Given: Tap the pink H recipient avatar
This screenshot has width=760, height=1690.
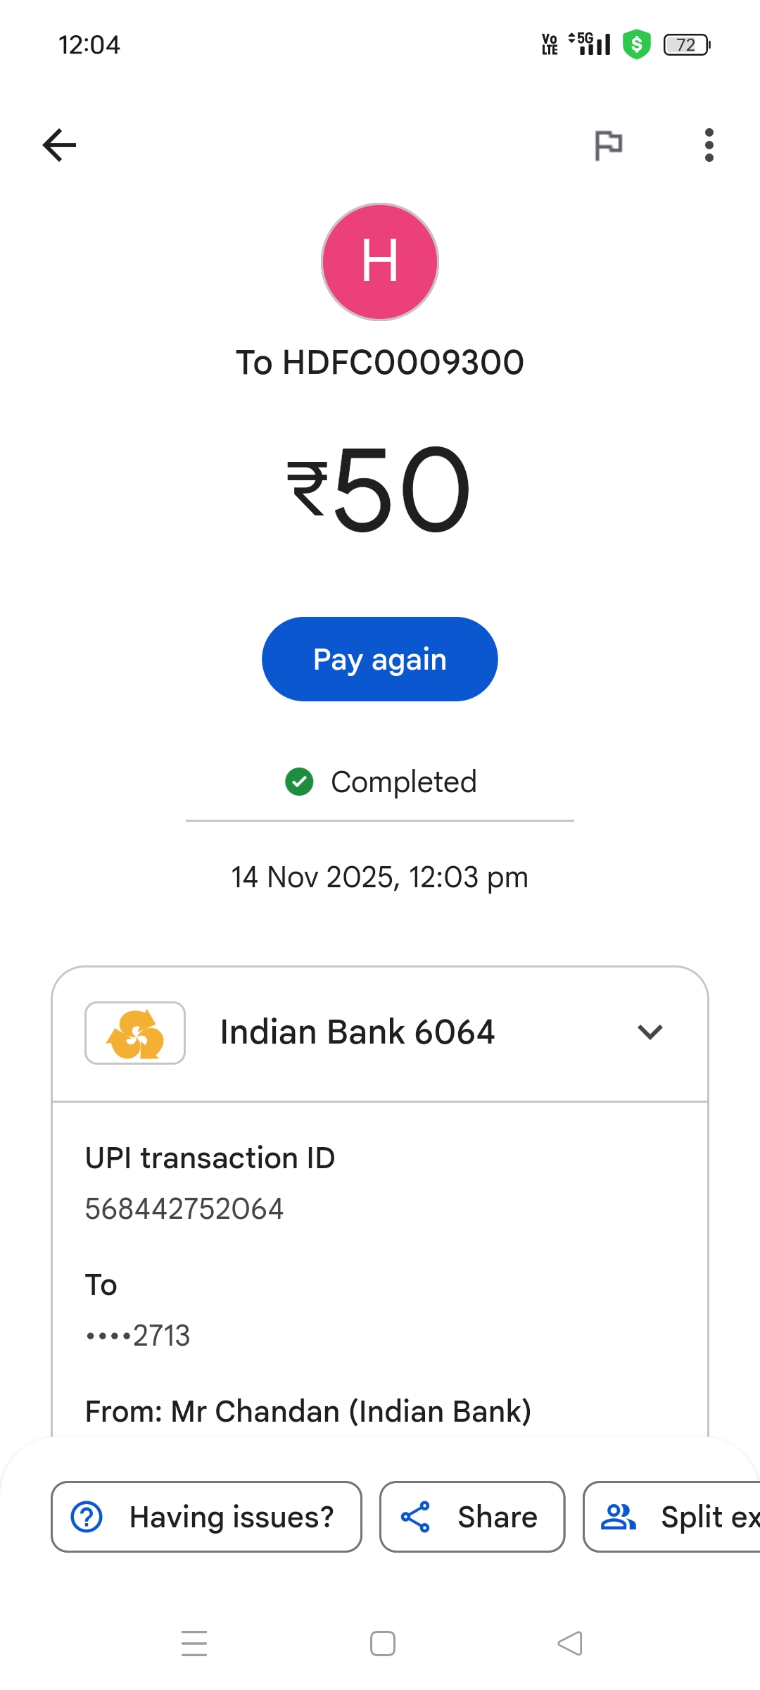Looking at the screenshot, I should (x=380, y=262).
